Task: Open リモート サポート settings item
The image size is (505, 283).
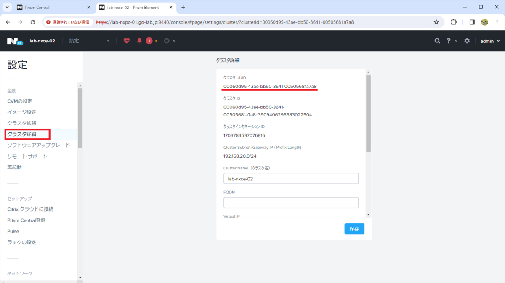Action: pyautogui.click(x=27, y=156)
